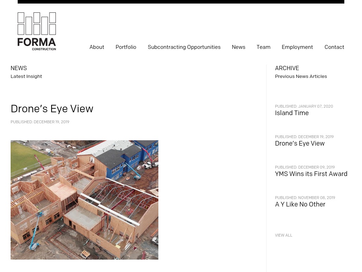
Task: Click View All archive articles
Action: (x=284, y=235)
